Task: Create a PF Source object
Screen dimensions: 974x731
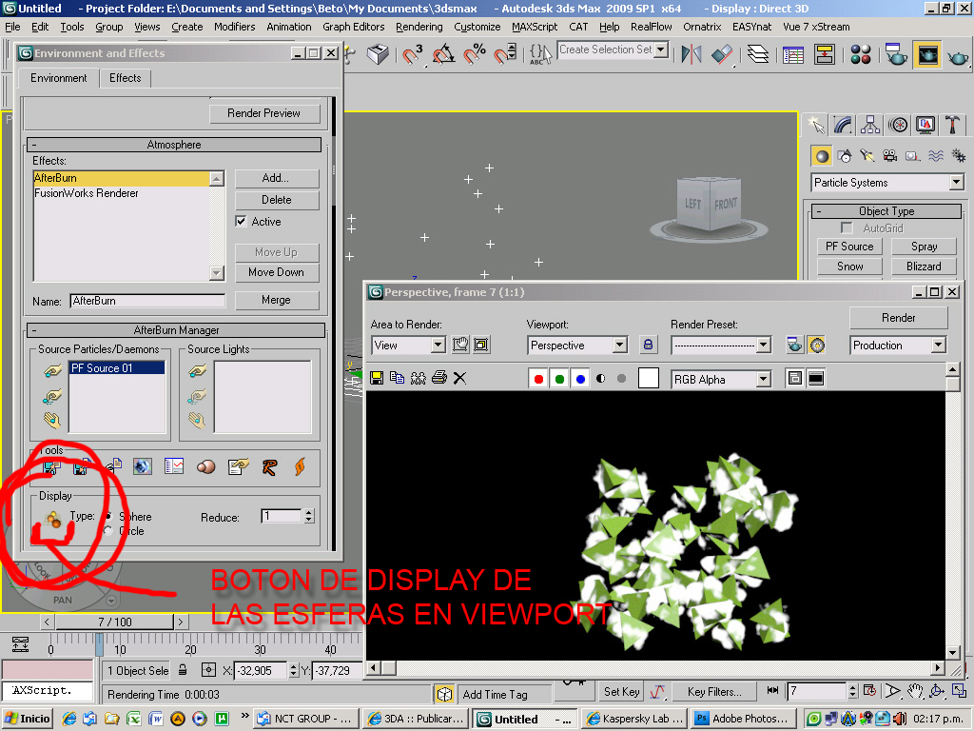Action: [849, 247]
